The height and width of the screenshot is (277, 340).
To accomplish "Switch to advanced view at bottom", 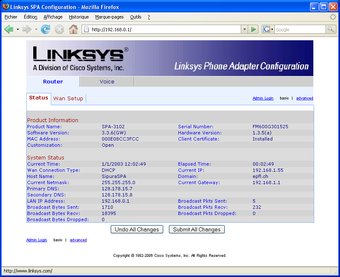I will (78, 240).
